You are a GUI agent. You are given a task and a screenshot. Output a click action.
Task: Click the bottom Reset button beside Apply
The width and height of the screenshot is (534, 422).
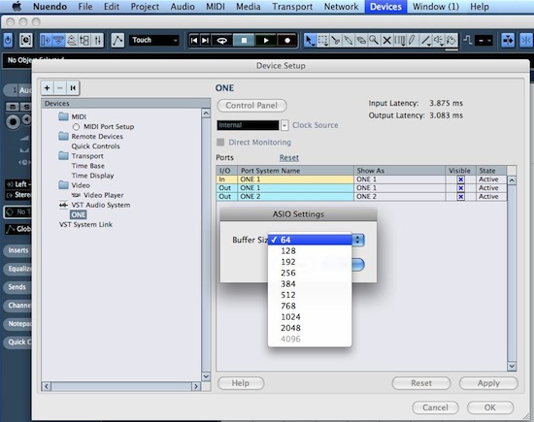pyautogui.click(x=421, y=383)
